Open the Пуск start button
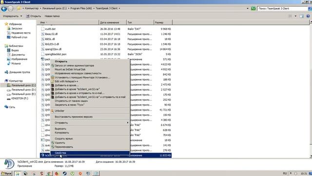Screen dimensions: 312x176 pos(6,173)
